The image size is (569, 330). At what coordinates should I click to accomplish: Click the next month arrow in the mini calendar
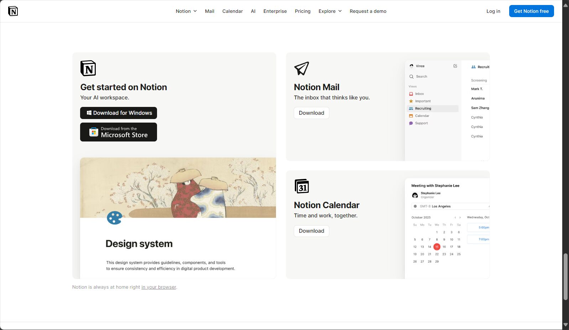point(460,217)
